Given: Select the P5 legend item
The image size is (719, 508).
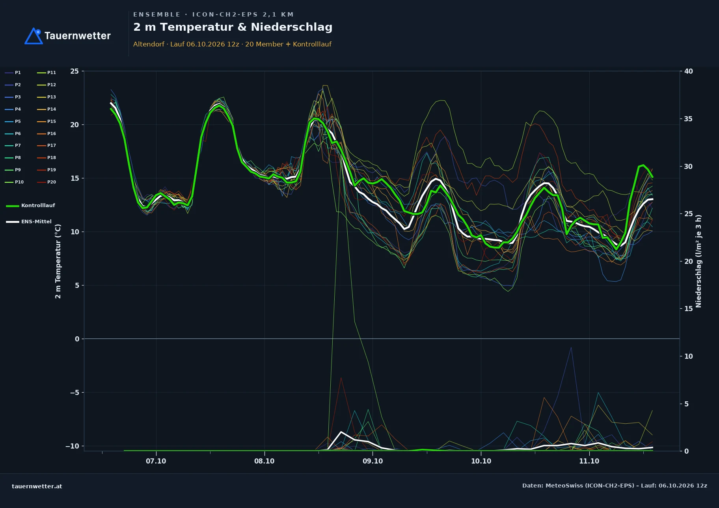Looking at the screenshot, I should 13,121.
